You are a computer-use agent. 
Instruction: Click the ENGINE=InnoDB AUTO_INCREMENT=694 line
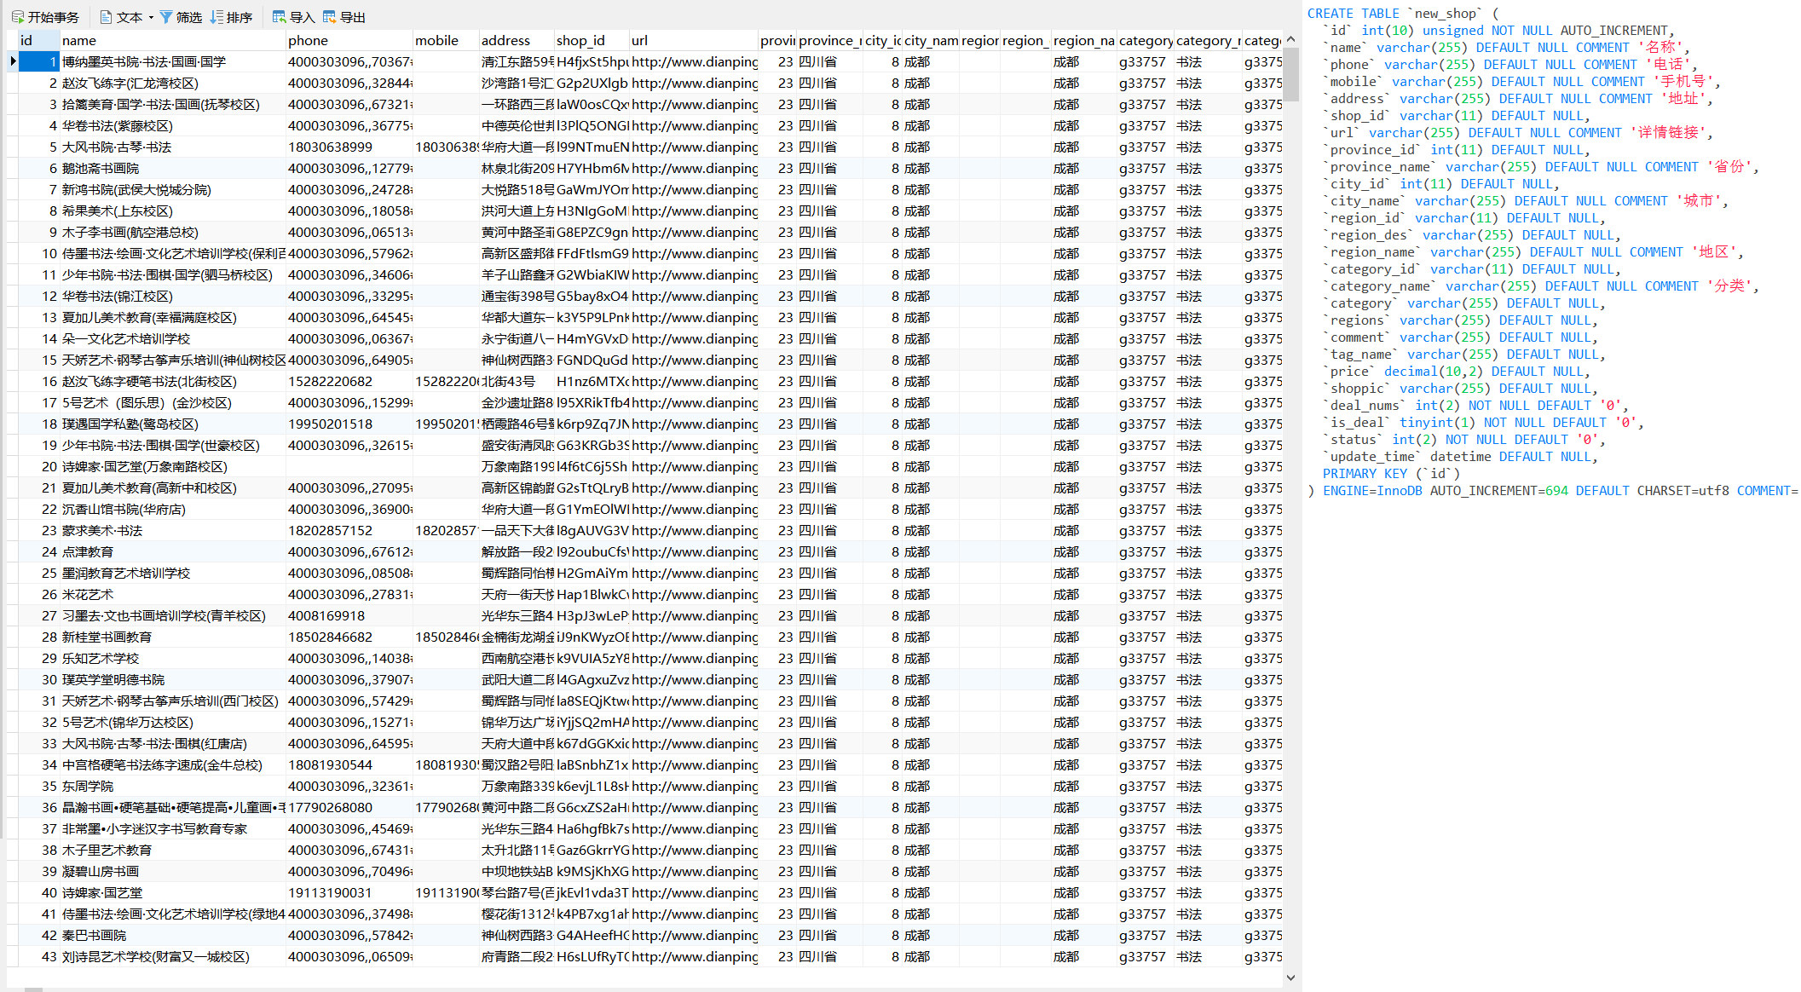pos(1553,491)
